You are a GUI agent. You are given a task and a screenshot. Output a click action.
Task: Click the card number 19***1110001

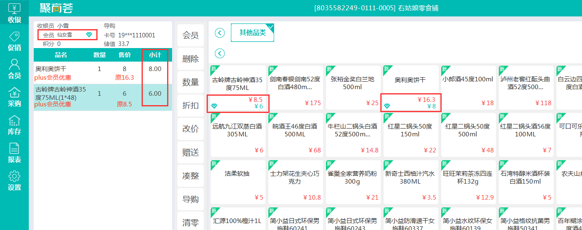pyautogui.click(x=137, y=35)
